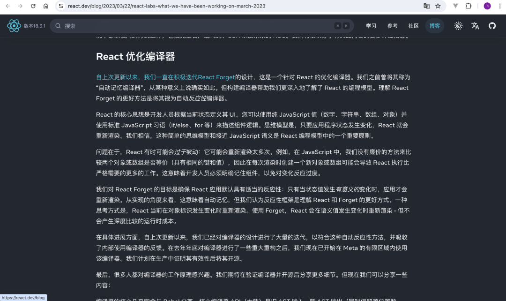This screenshot has width=506, height=301.
Task: Click the Google Translate icon in address bar
Action: pyautogui.click(x=426, y=6)
